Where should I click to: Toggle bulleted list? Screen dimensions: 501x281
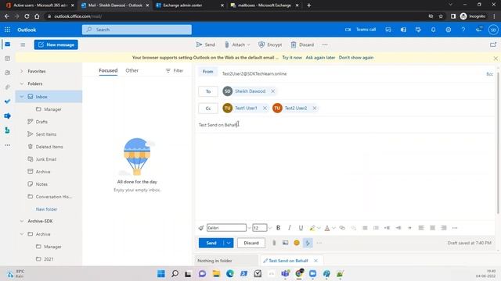pos(365,228)
